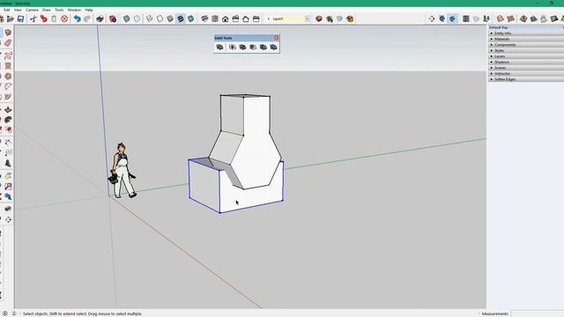This screenshot has width=564, height=317.
Task: Open the Window menu
Action: (74, 10)
